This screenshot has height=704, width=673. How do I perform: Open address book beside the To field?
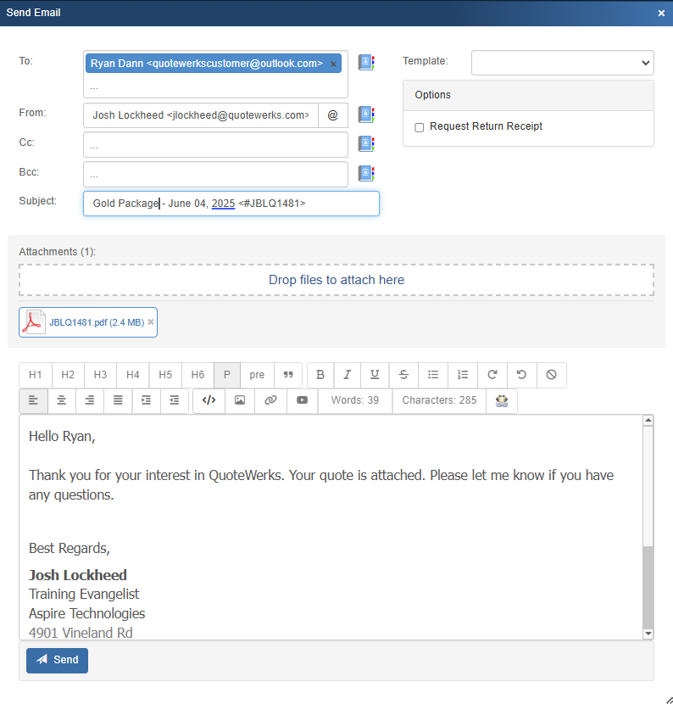click(x=365, y=62)
